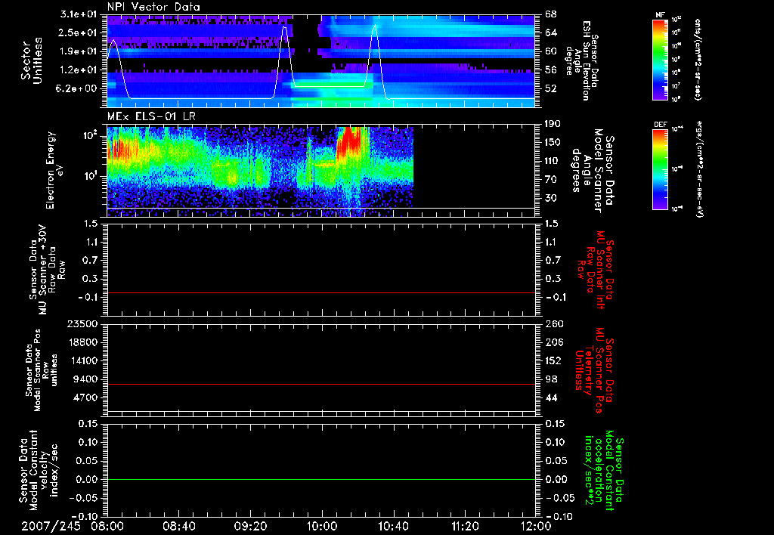
Task: Click the 1.2e+01 sector tick value
Action: pyautogui.click(x=79, y=70)
